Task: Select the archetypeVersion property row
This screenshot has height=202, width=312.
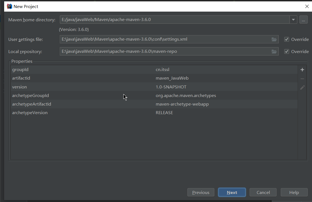Action: (x=154, y=112)
